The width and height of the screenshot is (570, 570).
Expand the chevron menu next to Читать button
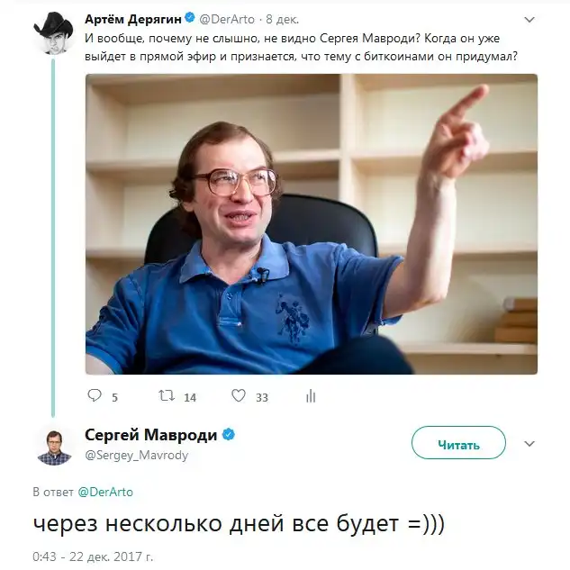click(x=529, y=444)
